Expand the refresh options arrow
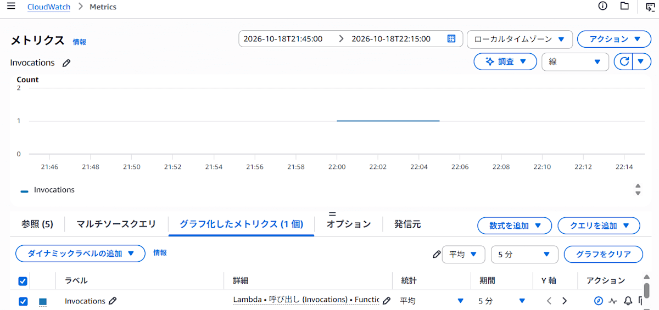 (x=641, y=61)
